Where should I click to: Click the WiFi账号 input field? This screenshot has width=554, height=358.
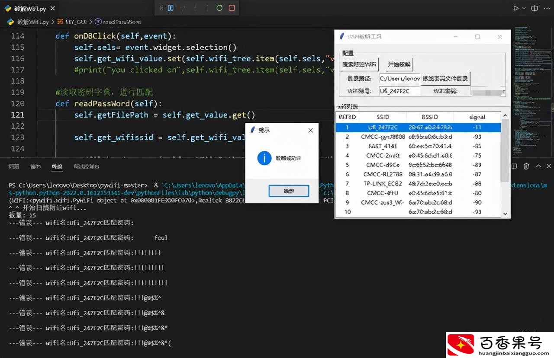point(399,91)
